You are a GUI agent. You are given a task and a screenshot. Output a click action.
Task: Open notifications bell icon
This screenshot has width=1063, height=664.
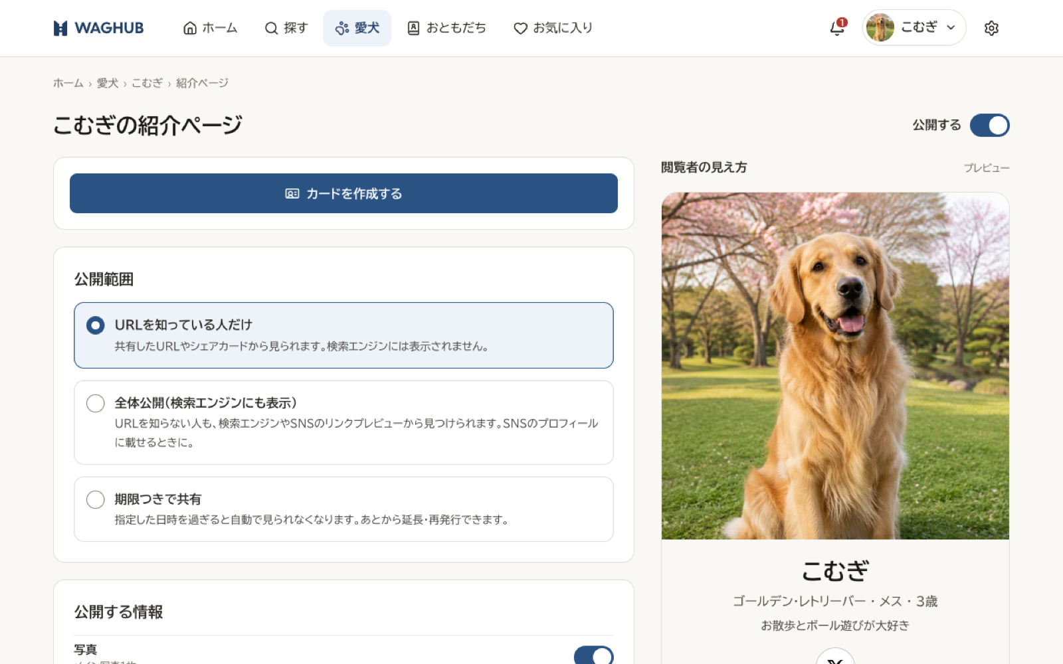pos(837,28)
